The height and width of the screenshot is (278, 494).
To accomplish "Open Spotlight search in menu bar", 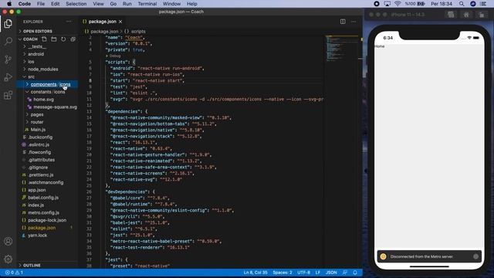I will (462, 4).
